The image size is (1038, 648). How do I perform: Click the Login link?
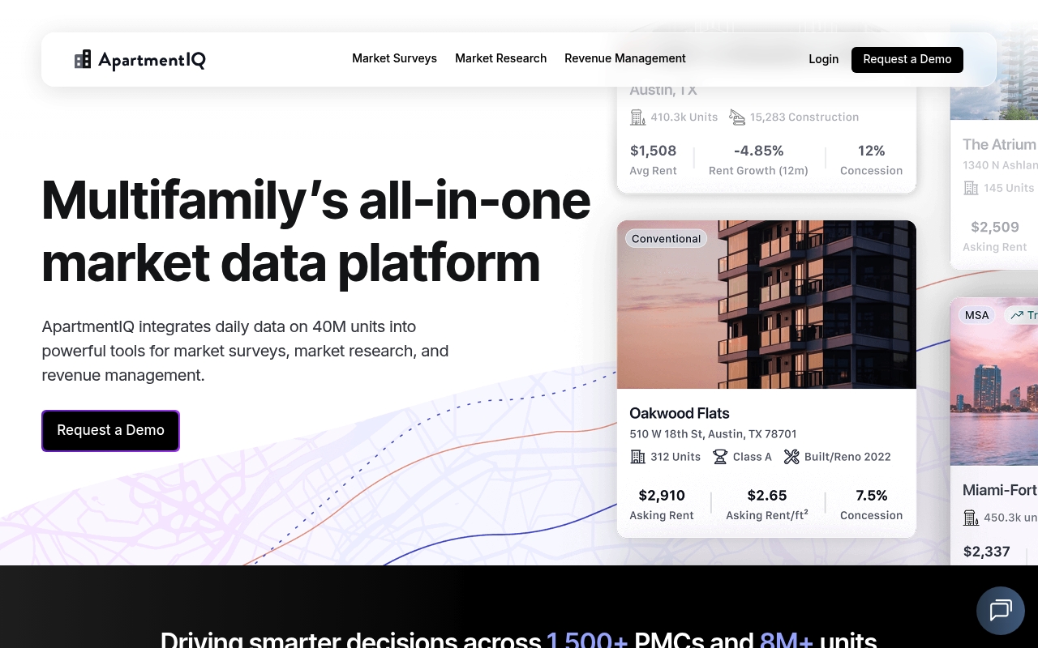point(824,59)
